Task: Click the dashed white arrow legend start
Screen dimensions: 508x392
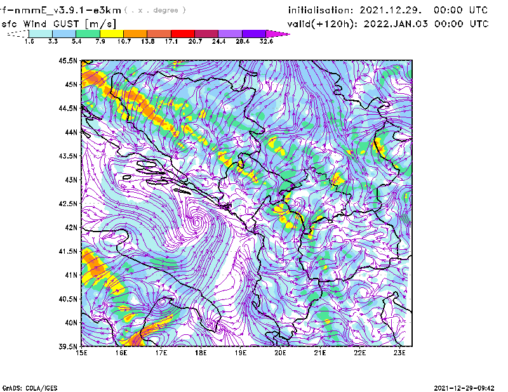Action: tap(18, 34)
